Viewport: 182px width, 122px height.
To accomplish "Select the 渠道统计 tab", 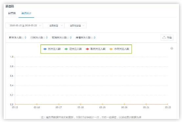I will point(26,13).
